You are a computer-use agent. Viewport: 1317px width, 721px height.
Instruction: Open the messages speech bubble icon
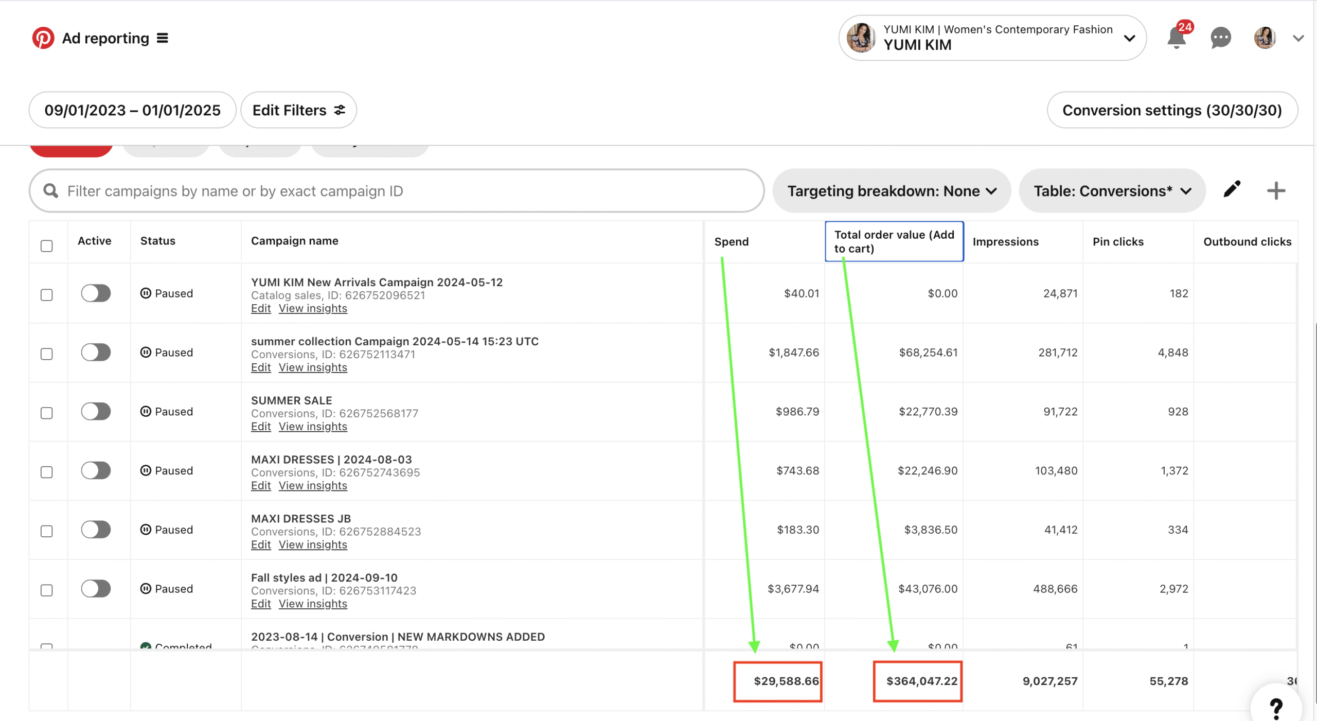pos(1220,38)
